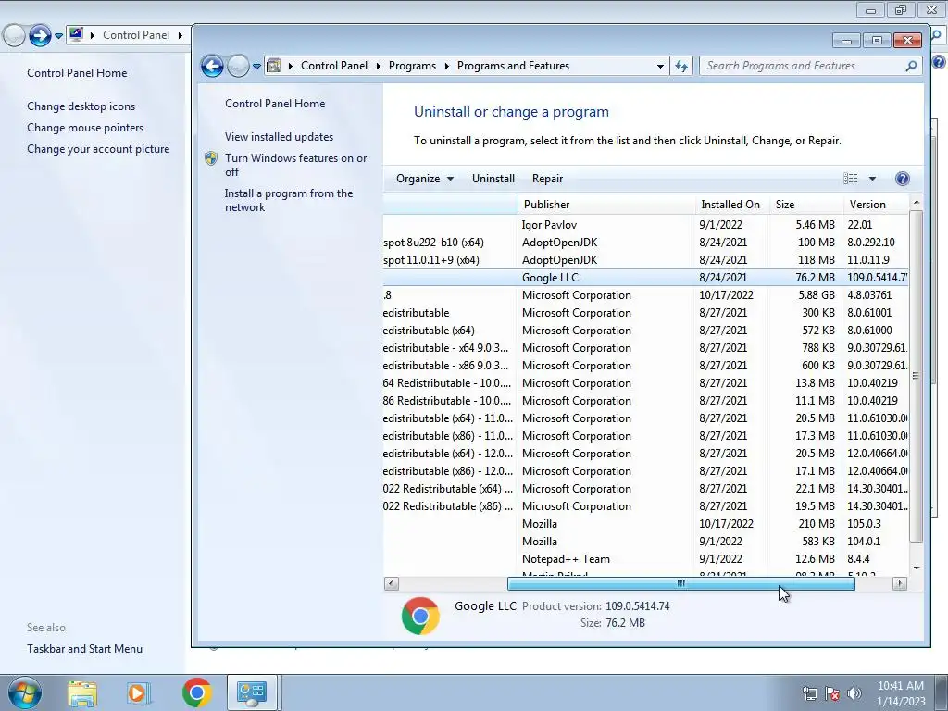Open Change your account picture link

[x=98, y=149]
